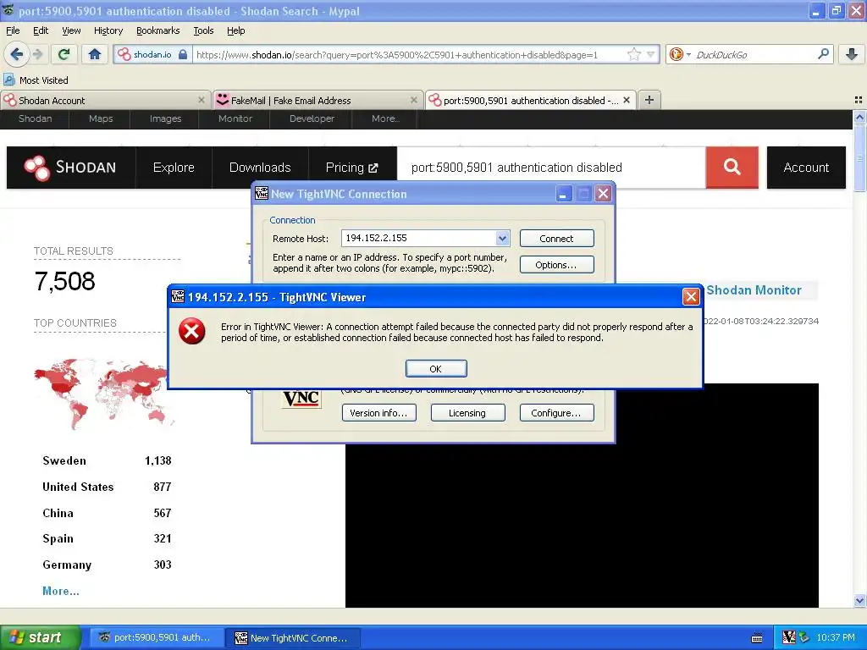Image resolution: width=867 pixels, height=650 pixels.
Task: Open the File menu
Action: (13, 30)
